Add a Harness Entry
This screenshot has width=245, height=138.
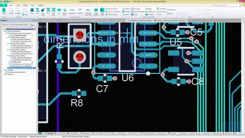[x=112, y=14]
